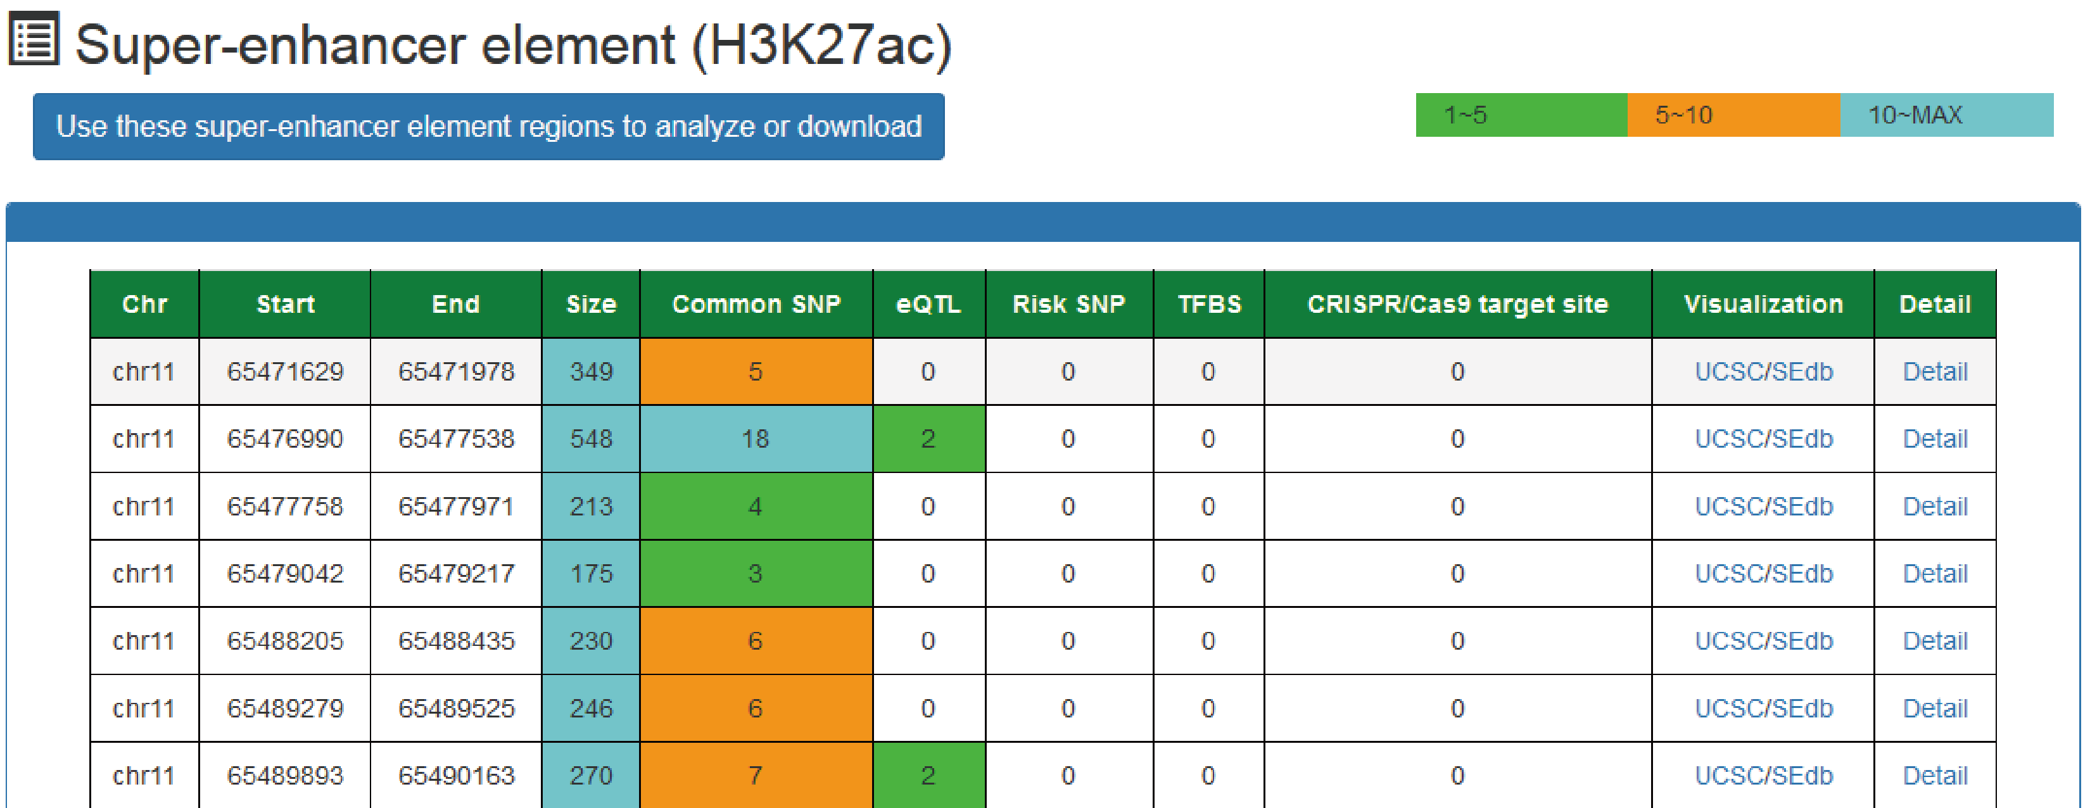Select Common SNP cell with value 7
This screenshot has width=2090, height=808.
[756, 776]
